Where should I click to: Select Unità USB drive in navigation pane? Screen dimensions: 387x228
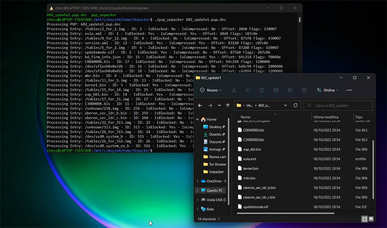point(214,200)
